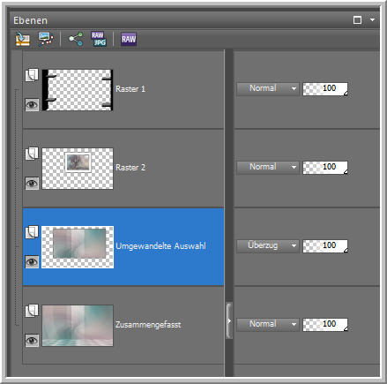Click the purple RAW toolbar icon

tap(129, 39)
